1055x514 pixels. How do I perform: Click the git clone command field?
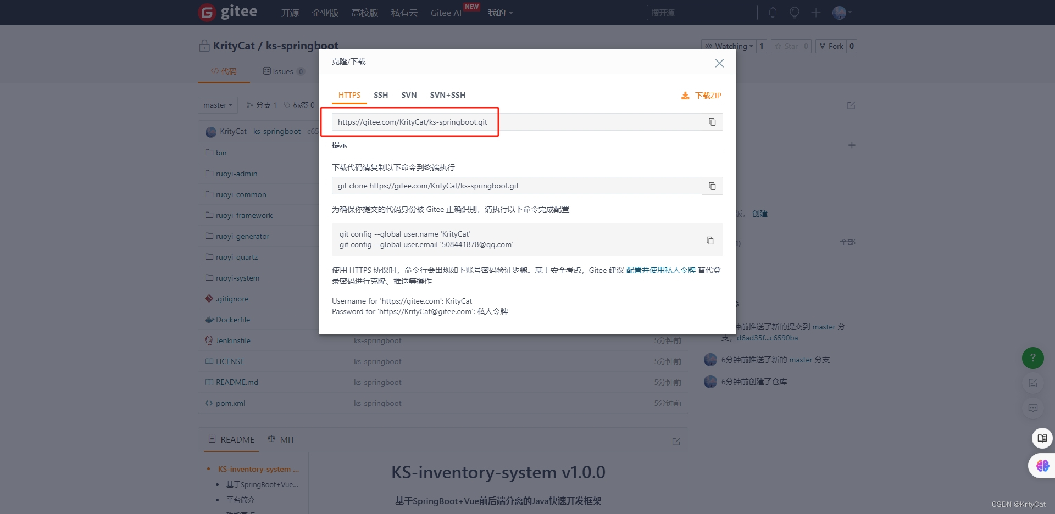[517, 186]
